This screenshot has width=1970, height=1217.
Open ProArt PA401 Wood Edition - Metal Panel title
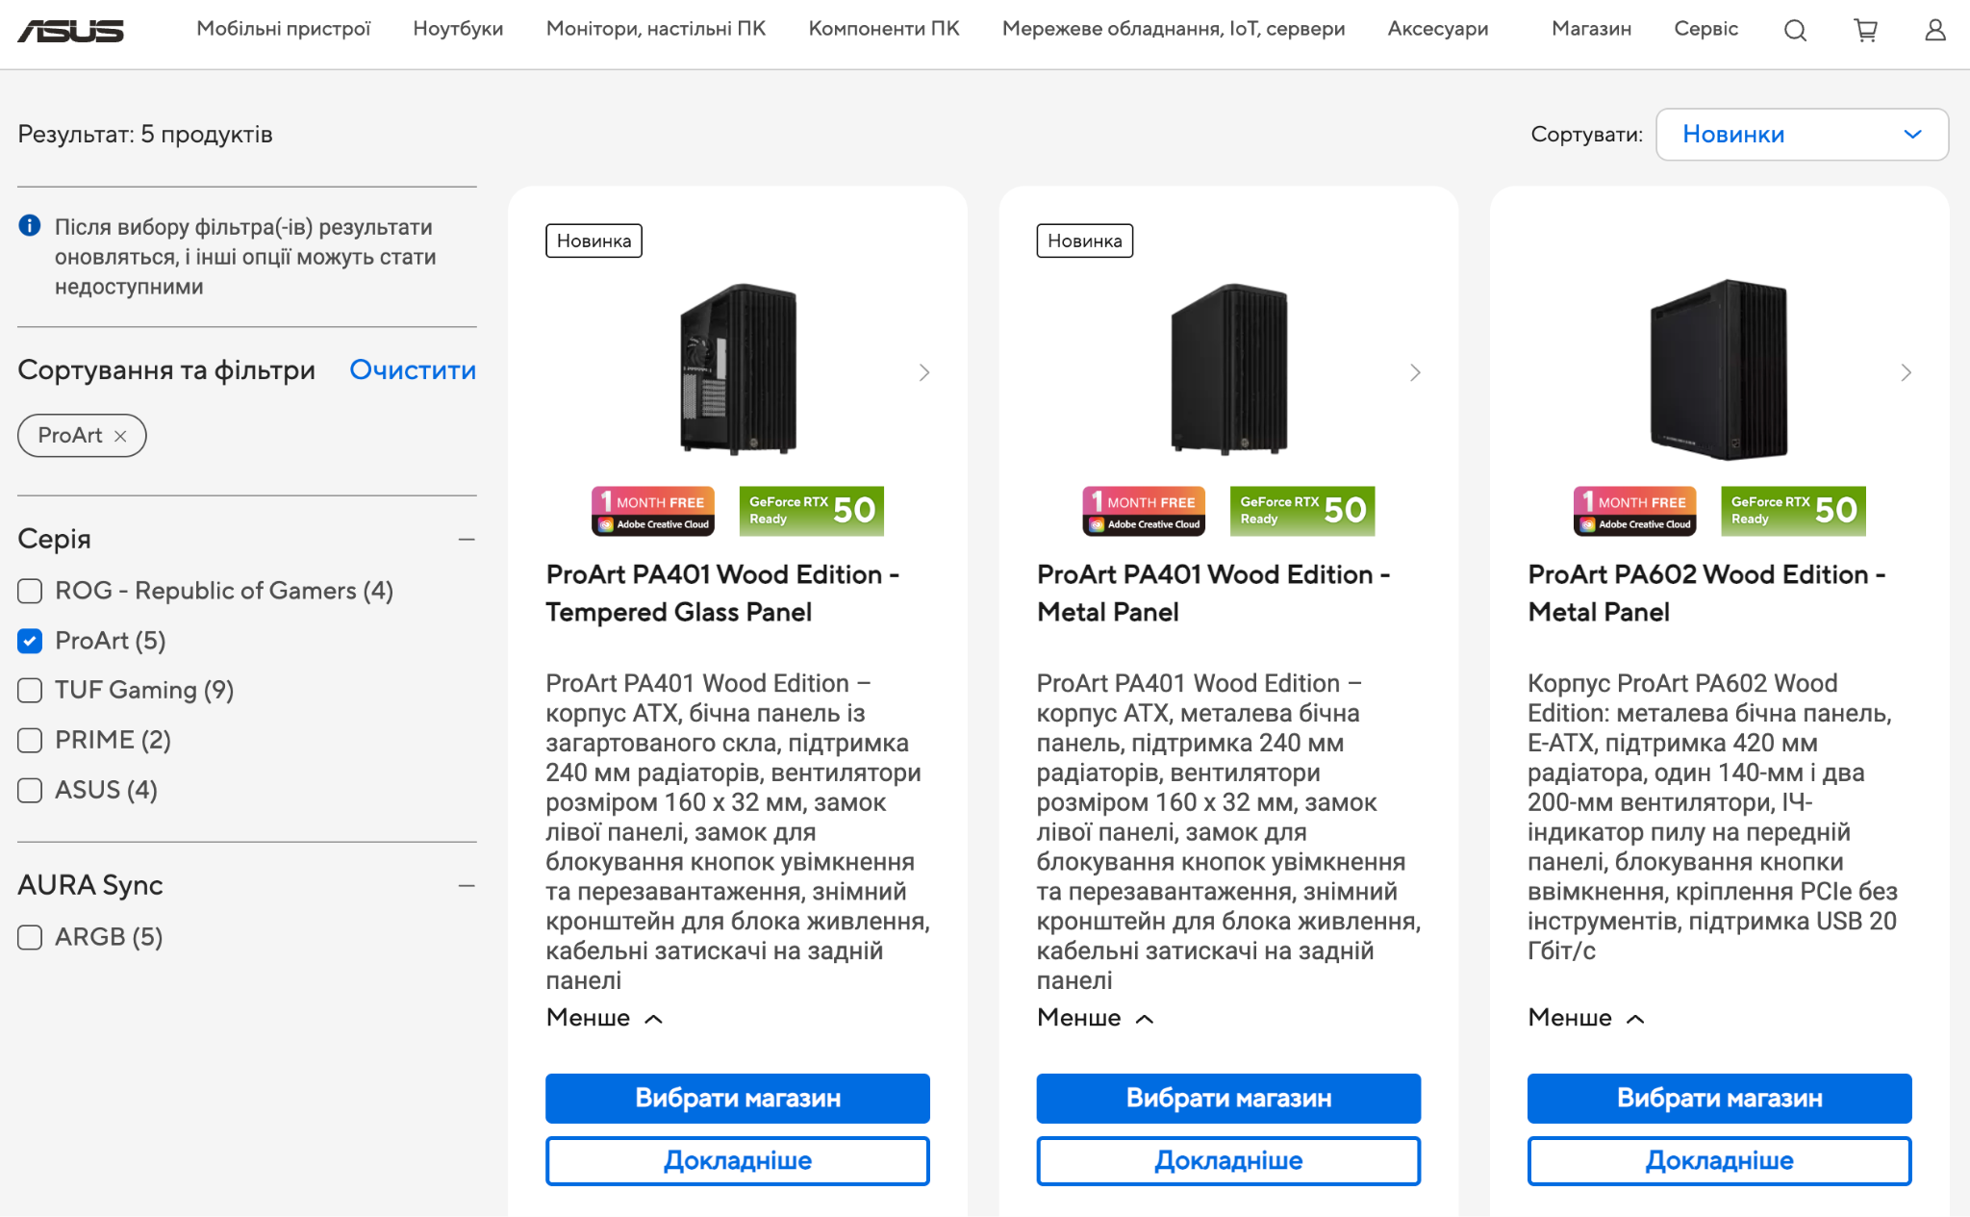(1214, 594)
